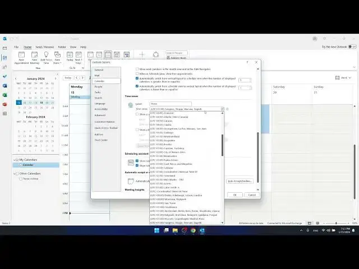Open Google Chrome from the taskbar
This screenshot has height=269, width=359.
193,230
